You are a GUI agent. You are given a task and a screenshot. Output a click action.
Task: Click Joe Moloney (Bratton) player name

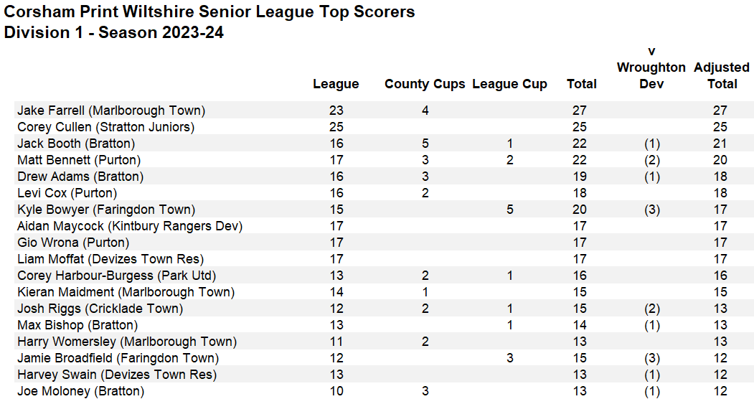pos(80,391)
